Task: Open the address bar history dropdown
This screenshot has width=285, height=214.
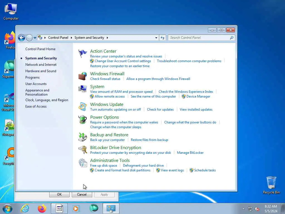Action: (x=156, y=38)
